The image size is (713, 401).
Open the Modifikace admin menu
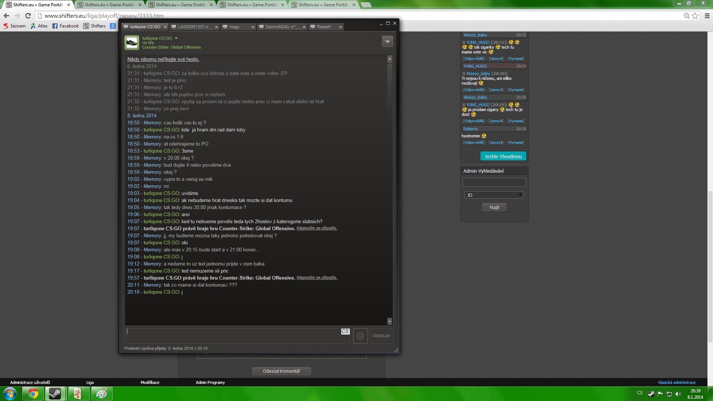[x=150, y=382]
